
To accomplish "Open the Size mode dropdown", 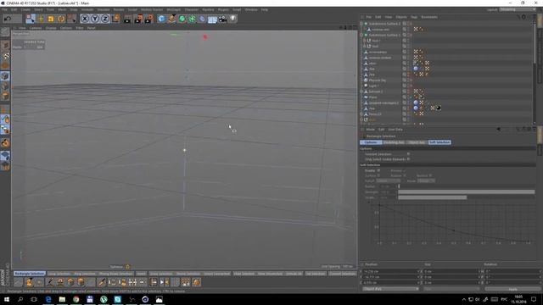I will pyautogui.click(x=451, y=289).
